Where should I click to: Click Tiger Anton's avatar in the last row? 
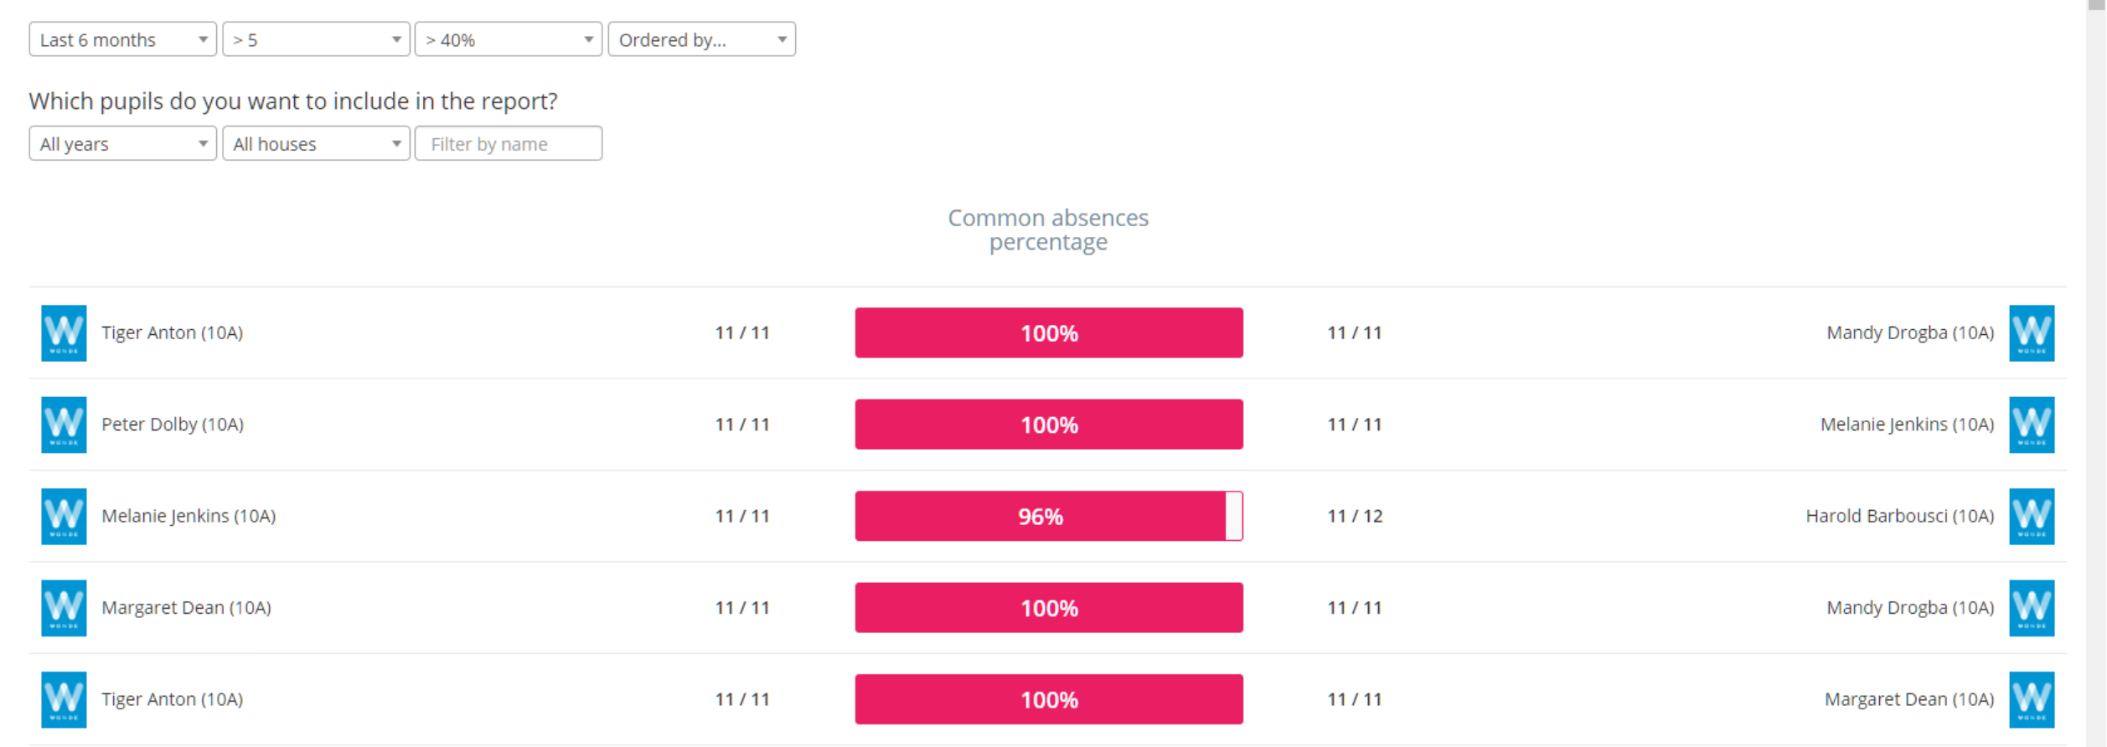click(x=65, y=699)
